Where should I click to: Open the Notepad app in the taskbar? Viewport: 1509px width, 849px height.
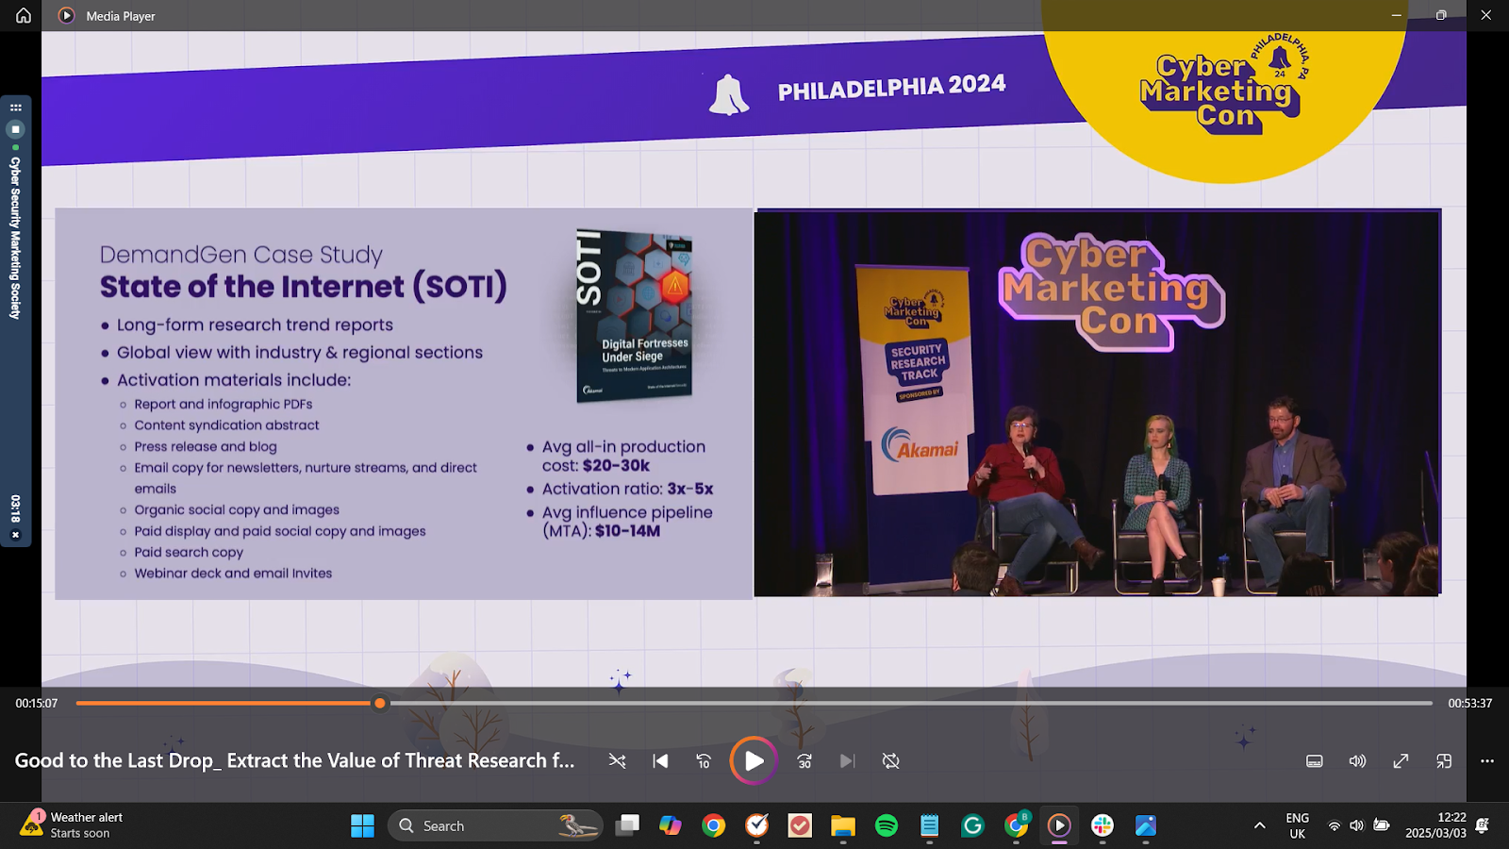click(930, 825)
